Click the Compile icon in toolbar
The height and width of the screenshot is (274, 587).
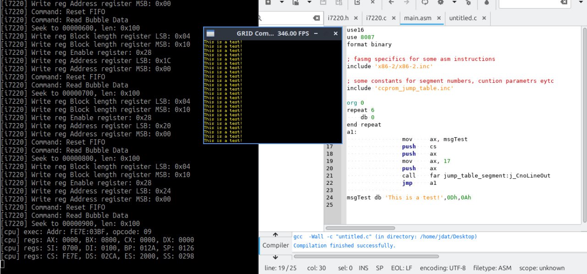(425, 2)
